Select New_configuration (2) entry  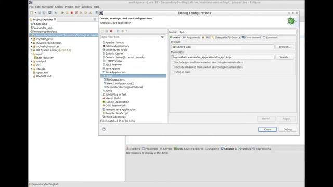(120, 84)
